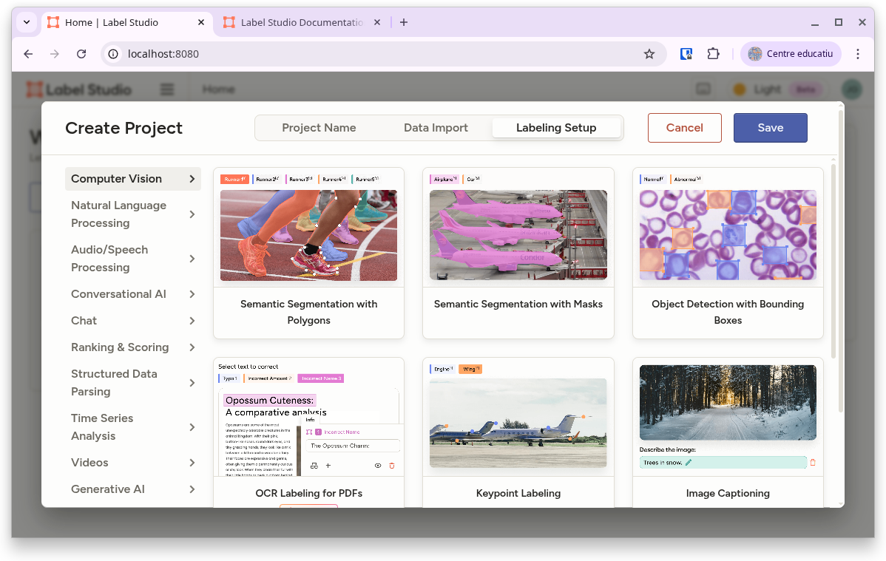886x561 pixels.
Task: Expand the Conversational AI category
Action: pyautogui.click(x=132, y=294)
